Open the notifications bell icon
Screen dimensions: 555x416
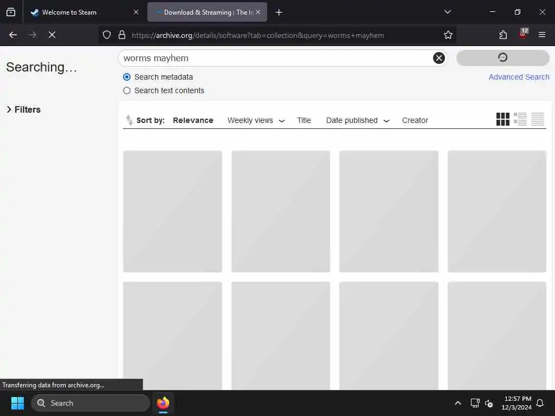pyautogui.click(x=540, y=403)
